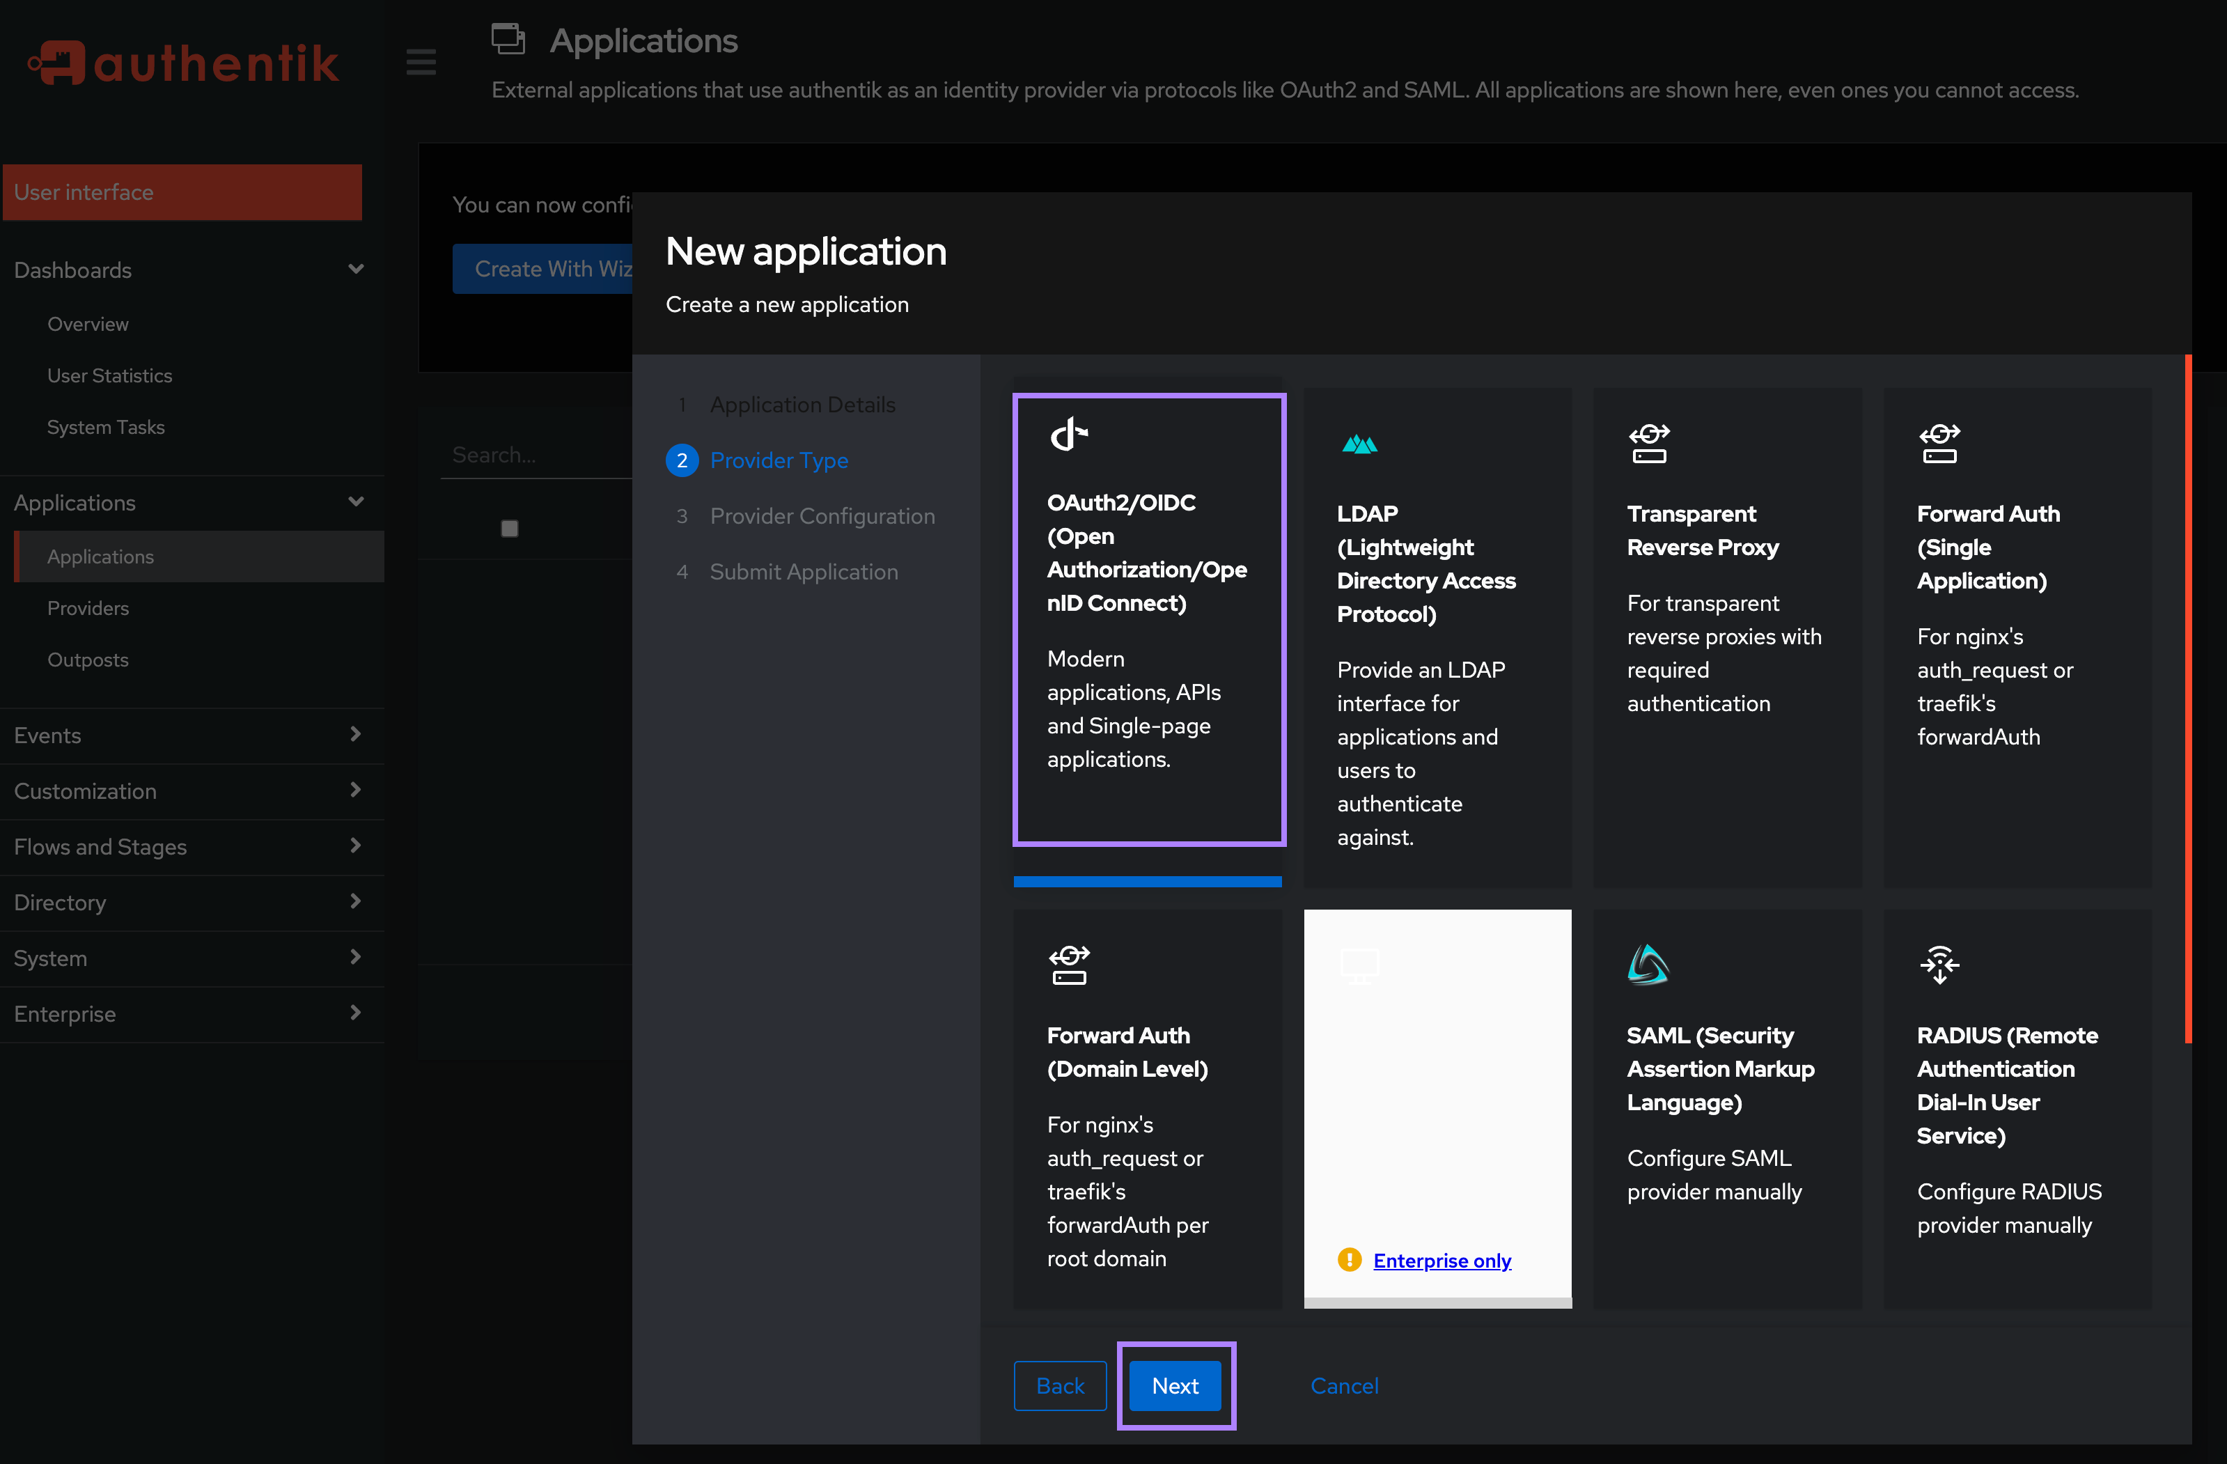The image size is (2227, 1464).
Task: Select the Forward Auth Domain Level icon
Action: click(x=1068, y=964)
